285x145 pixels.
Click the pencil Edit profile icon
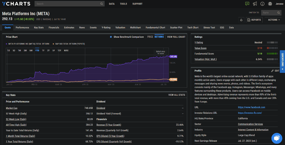(x=272, y=71)
